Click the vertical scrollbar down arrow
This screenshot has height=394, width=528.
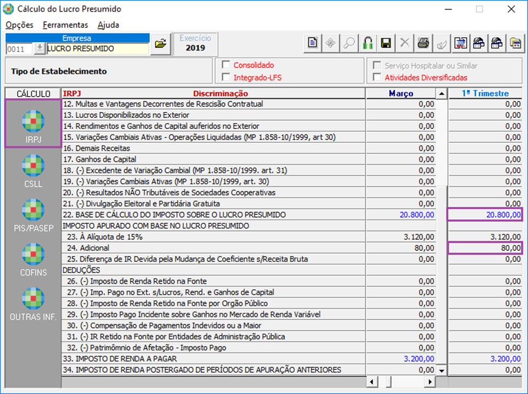coord(441,371)
